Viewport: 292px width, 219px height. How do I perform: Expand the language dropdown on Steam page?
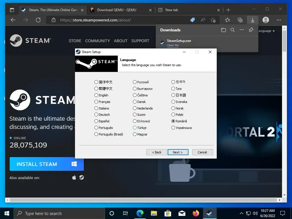[267, 31]
